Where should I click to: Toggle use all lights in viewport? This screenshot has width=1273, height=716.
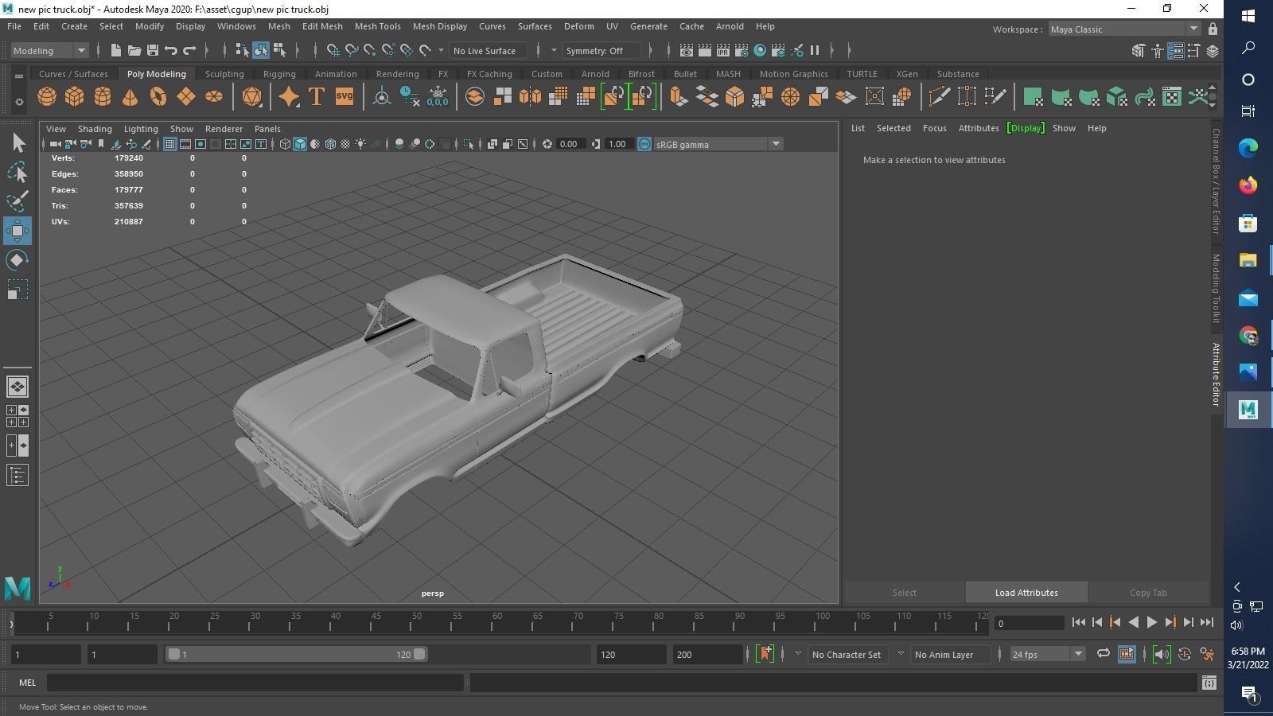pyautogui.click(x=361, y=144)
